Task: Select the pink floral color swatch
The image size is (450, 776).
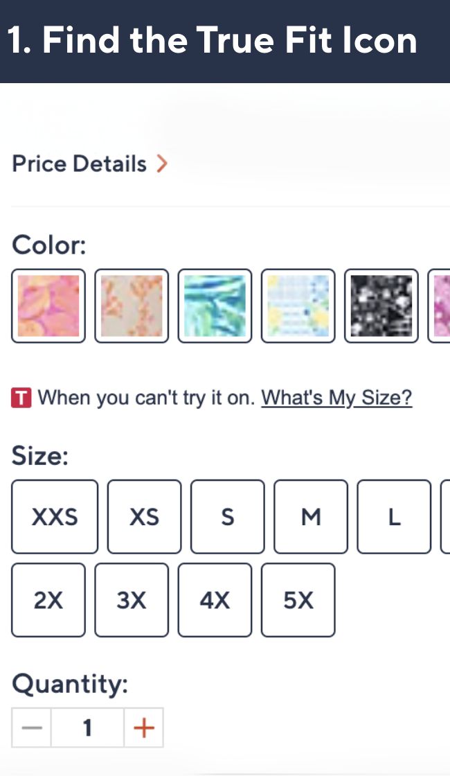Action: [x=48, y=306]
